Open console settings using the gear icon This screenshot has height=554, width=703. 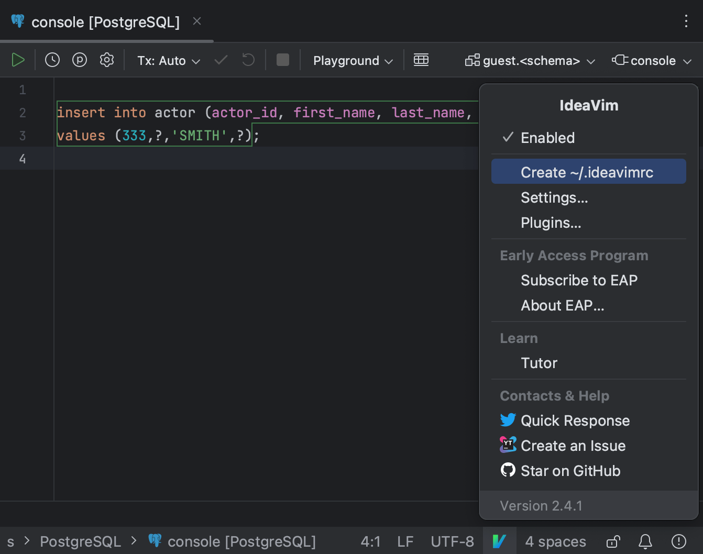[x=106, y=60]
